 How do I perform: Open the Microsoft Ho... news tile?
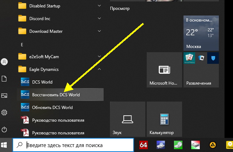[x=164, y=70]
